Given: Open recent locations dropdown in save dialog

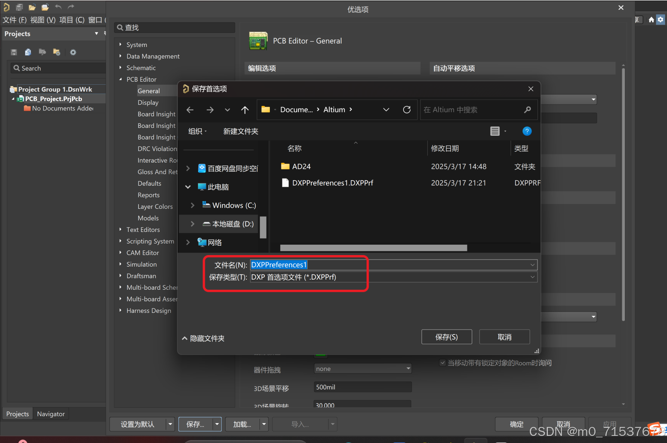Looking at the screenshot, I should point(227,110).
